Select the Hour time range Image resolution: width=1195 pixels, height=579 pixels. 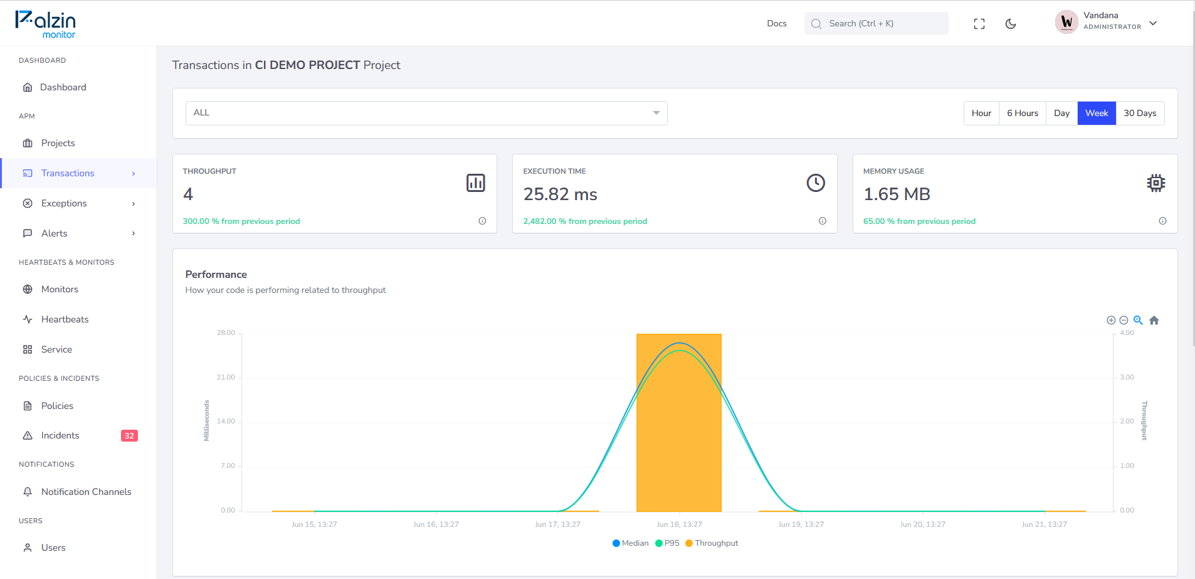(x=981, y=114)
